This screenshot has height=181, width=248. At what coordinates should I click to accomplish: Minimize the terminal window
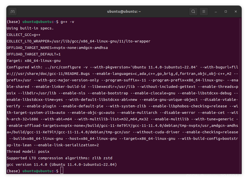point(215,11)
